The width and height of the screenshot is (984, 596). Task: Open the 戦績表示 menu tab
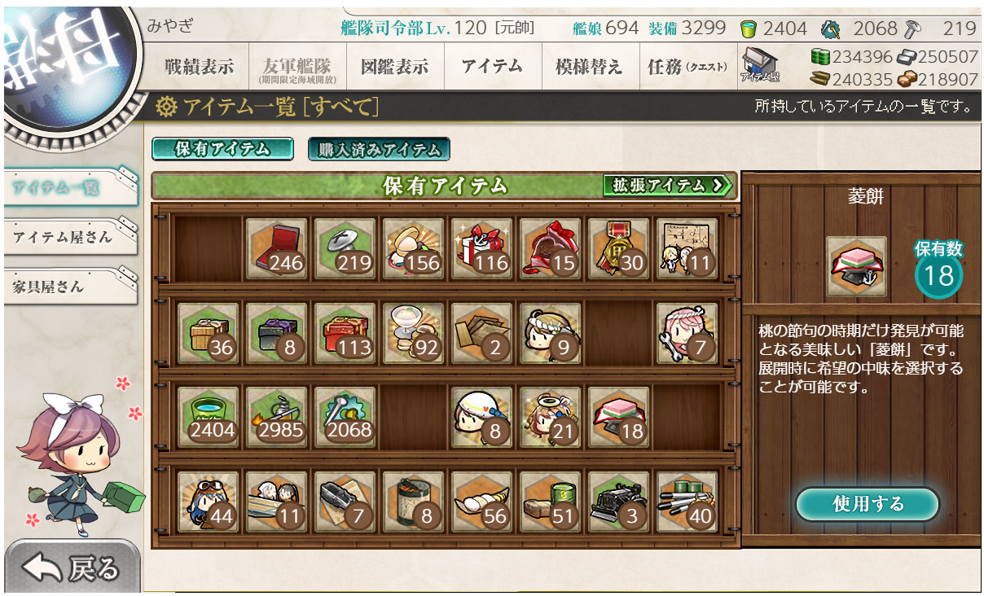click(199, 66)
